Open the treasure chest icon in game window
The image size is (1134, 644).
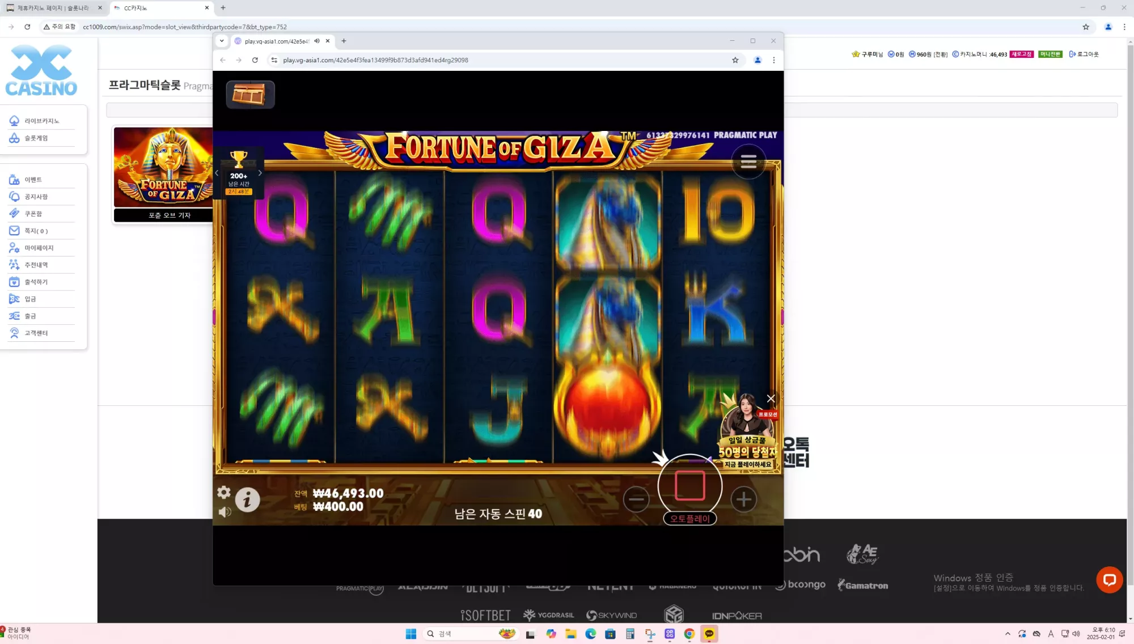[x=250, y=94]
